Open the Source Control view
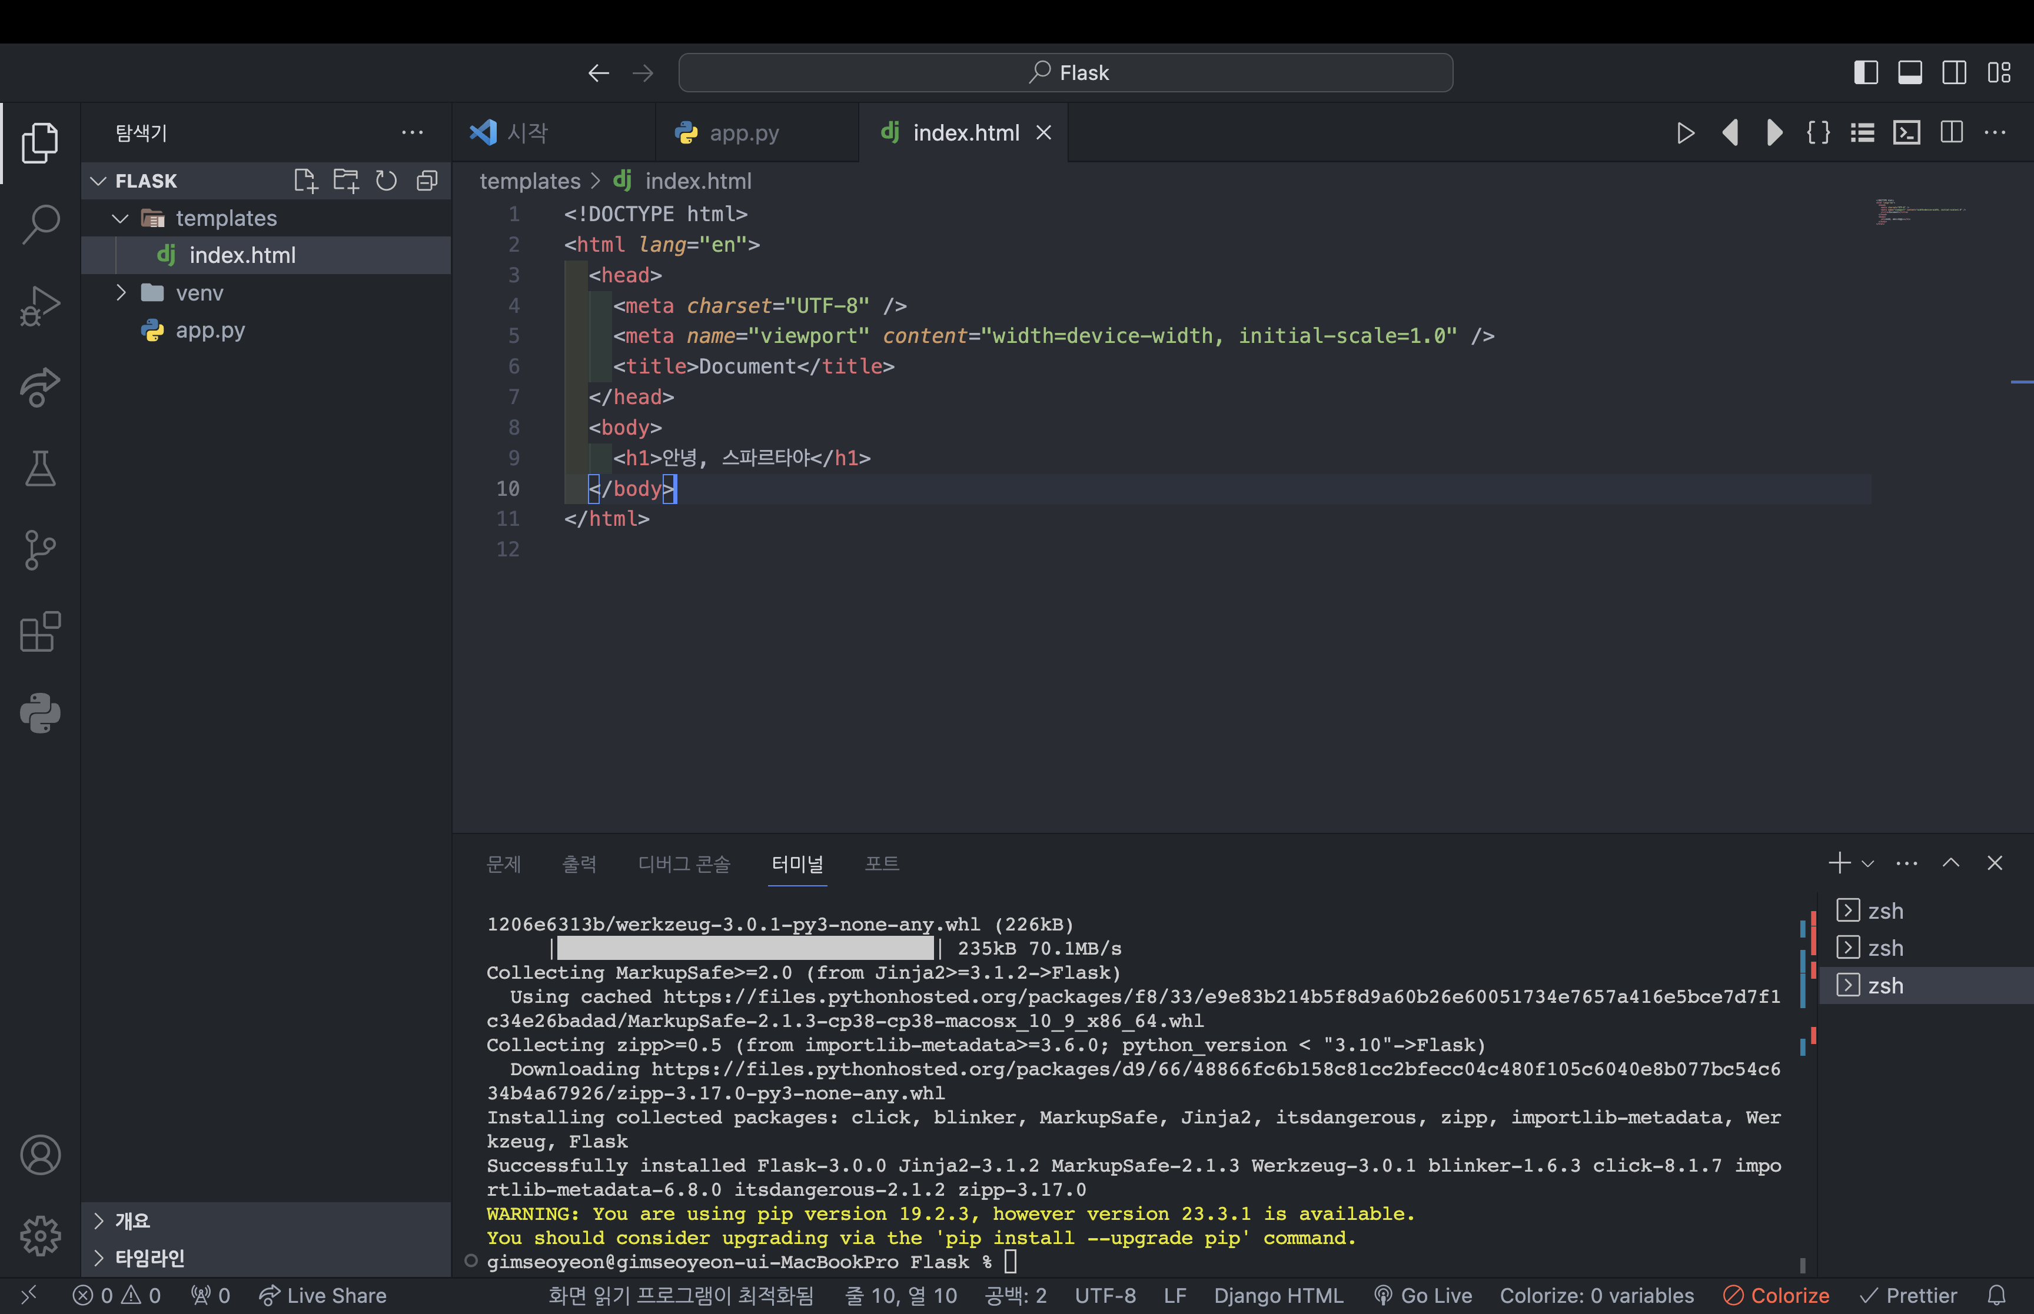Image resolution: width=2034 pixels, height=1314 pixels. point(40,551)
